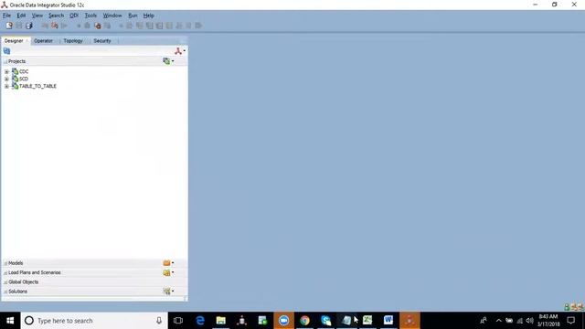
Task: Click the Cortana microphone icon
Action: (159, 321)
